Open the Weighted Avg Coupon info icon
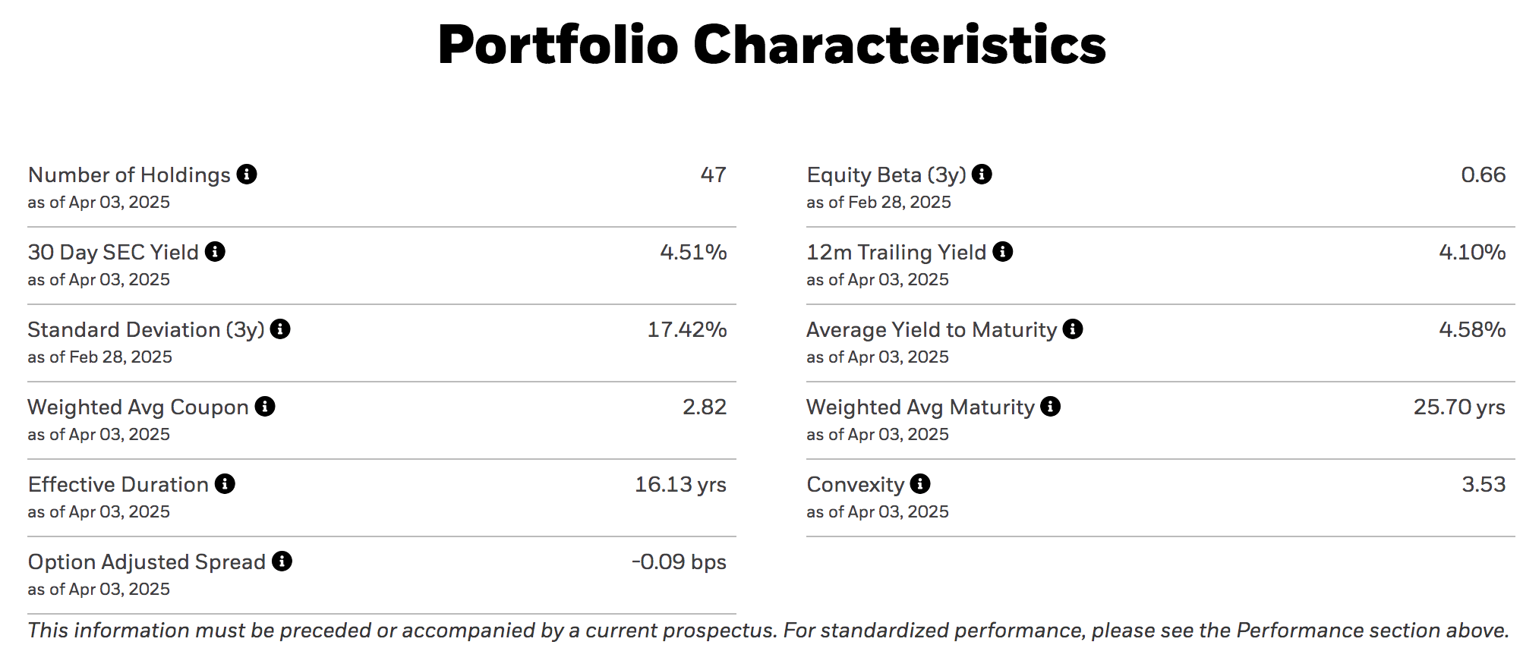This screenshot has width=1523, height=648. pyautogui.click(x=263, y=407)
